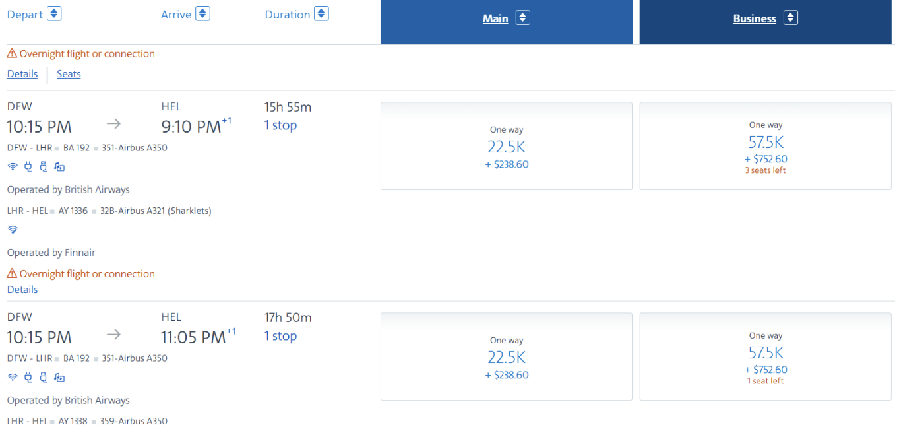View 1 stop info for 17h 50m flight
897x433 pixels.
coord(280,336)
